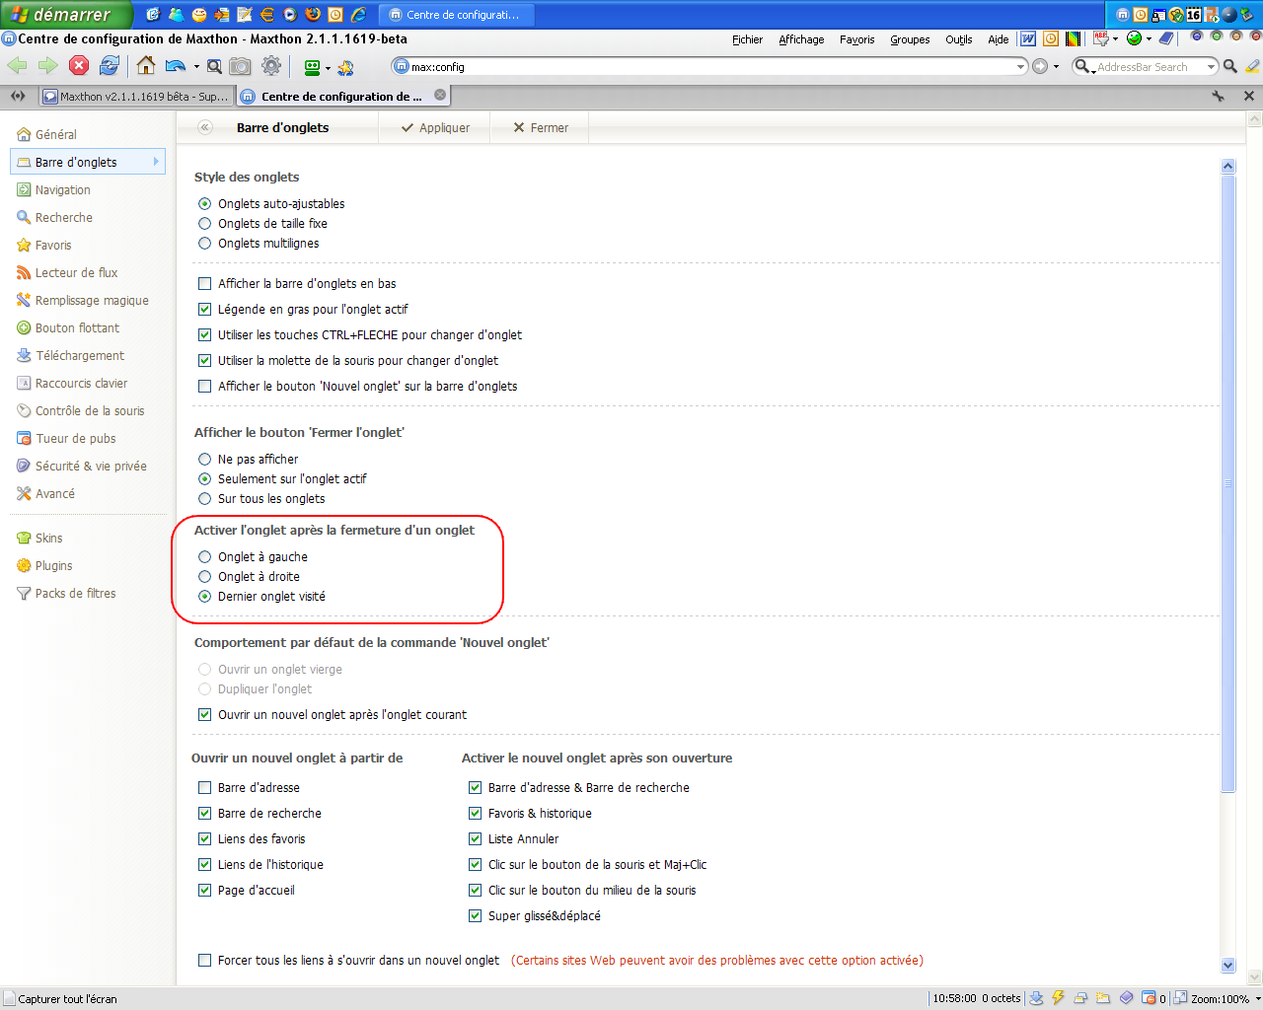Image resolution: width=1263 pixels, height=1010 pixels.
Task: Uncheck 'Légende en gras pour l'onglet actif'
Action: 205,310
